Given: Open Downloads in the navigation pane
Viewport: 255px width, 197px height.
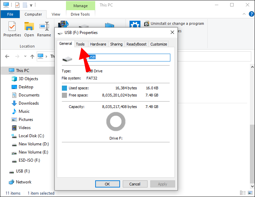Looking at the screenshot, I should click(x=25, y=103).
